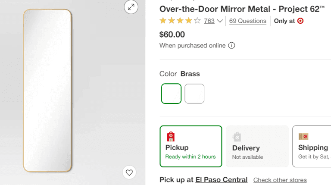Click the Check other stores link
Screen dimensions: 331x185
click(280, 180)
